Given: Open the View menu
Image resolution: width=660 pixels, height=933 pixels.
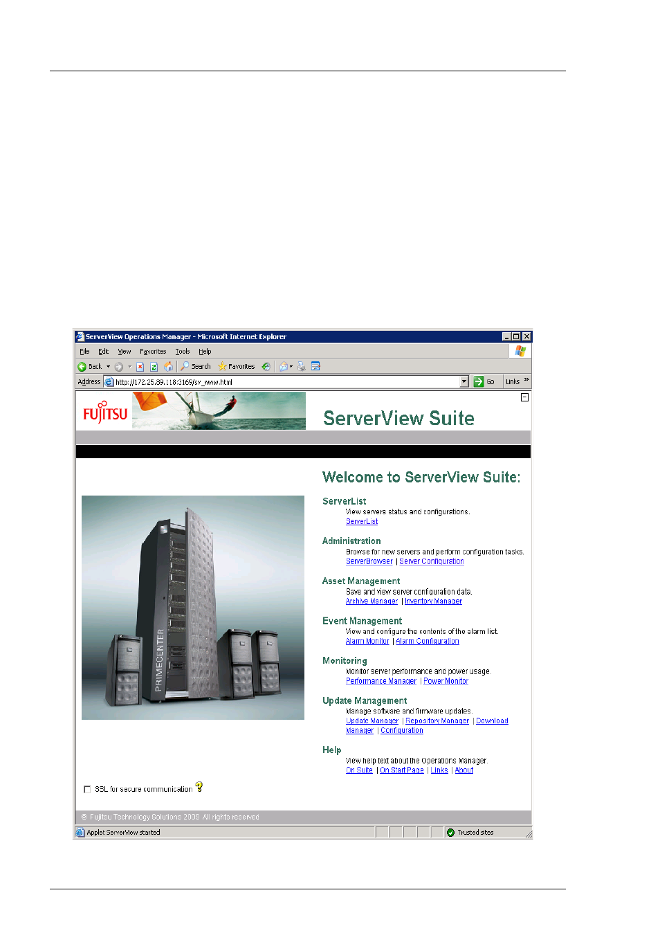Looking at the screenshot, I should [x=125, y=351].
